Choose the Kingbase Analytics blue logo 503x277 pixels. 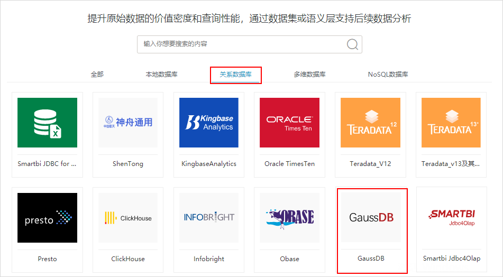[209, 123]
